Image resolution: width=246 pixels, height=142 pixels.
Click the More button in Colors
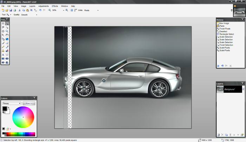28,104
